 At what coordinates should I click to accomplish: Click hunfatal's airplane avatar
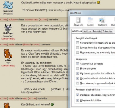click(x=8, y=5)
